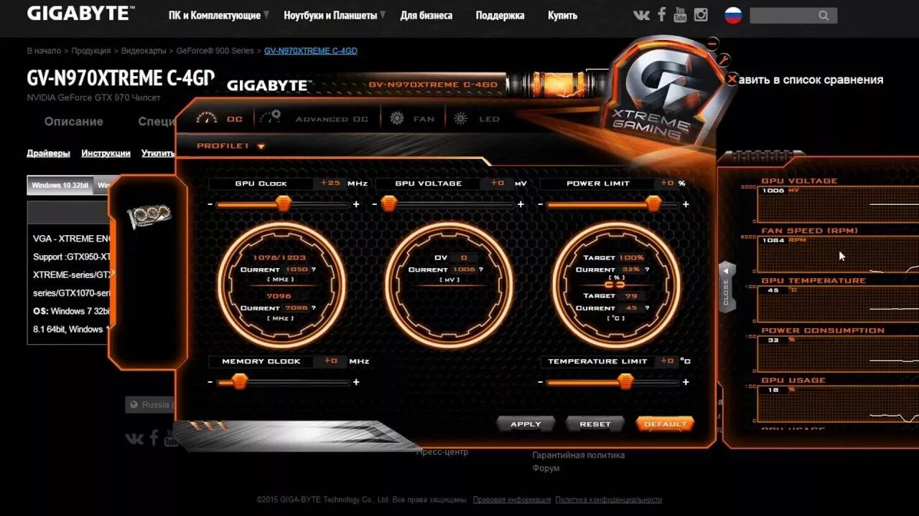
Task: Click GPU Clock +25 MHz value field
Action: coord(330,183)
